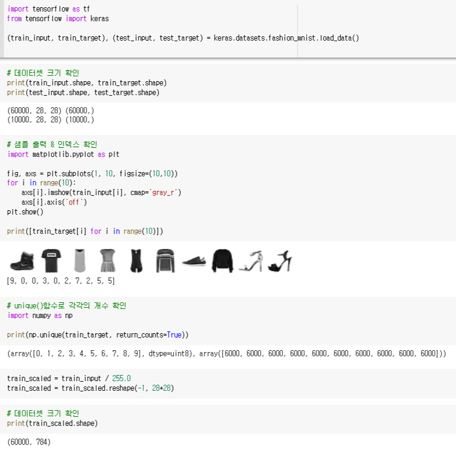
Task: Click the print(test_input.shape, test_target.shape) line
Action: click(83, 93)
